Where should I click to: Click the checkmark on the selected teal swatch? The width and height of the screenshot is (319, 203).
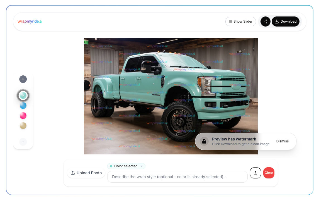23,95
